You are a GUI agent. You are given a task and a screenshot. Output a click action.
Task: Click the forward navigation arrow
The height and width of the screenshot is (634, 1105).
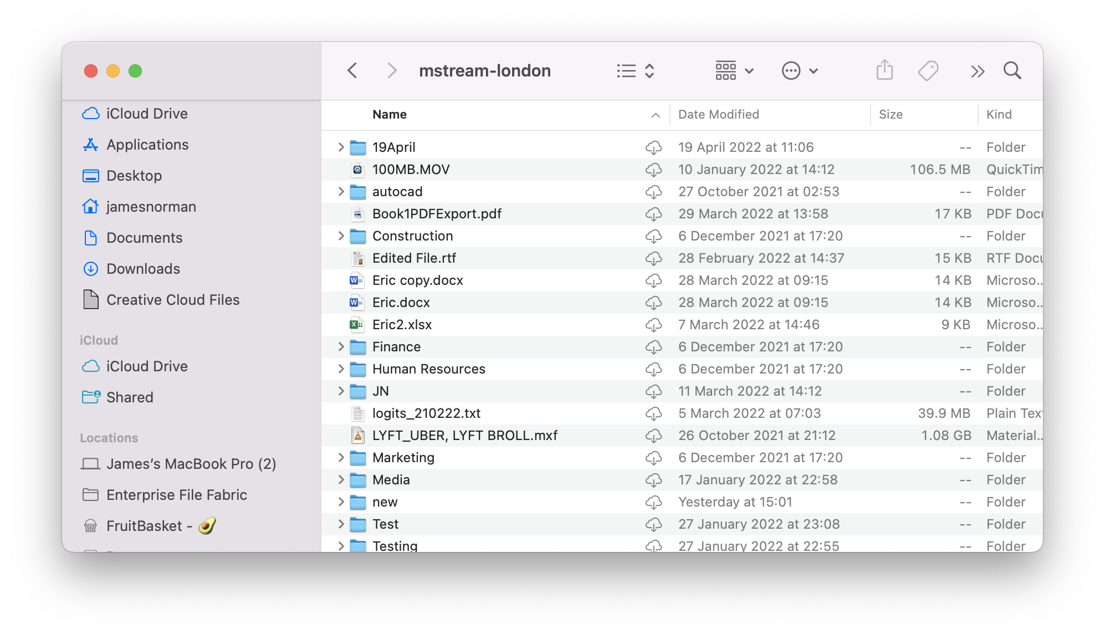click(x=392, y=70)
